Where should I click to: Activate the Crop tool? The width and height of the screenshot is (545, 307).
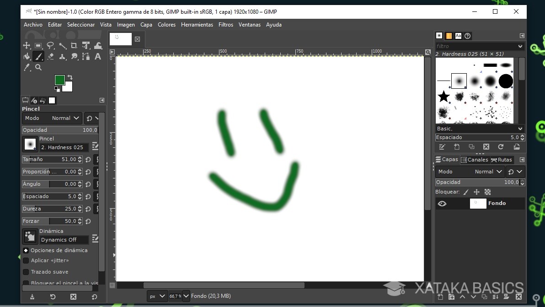74,45
